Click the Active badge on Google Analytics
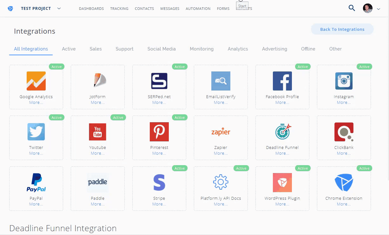The image size is (389, 235). [x=57, y=67]
